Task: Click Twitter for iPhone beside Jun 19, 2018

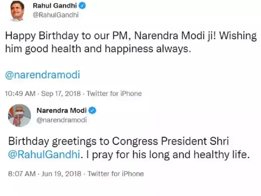Action: click(116, 174)
